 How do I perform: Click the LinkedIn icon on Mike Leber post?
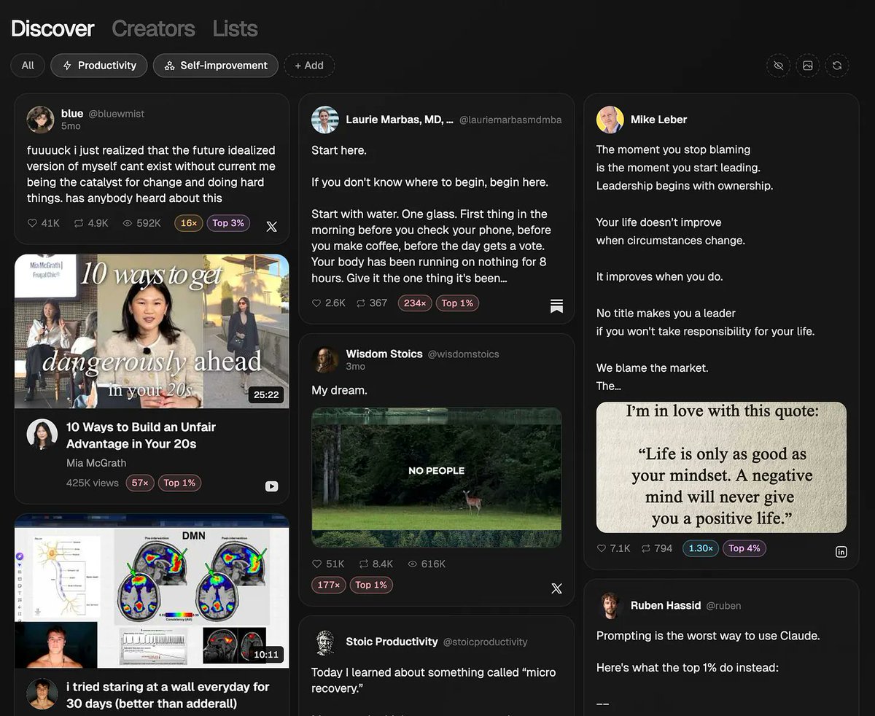pos(841,552)
